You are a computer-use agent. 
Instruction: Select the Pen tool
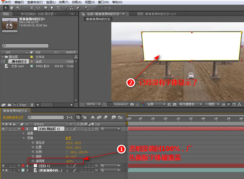click(x=52, y=8)
